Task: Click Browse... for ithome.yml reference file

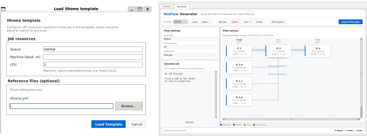Action: [129, 106]
